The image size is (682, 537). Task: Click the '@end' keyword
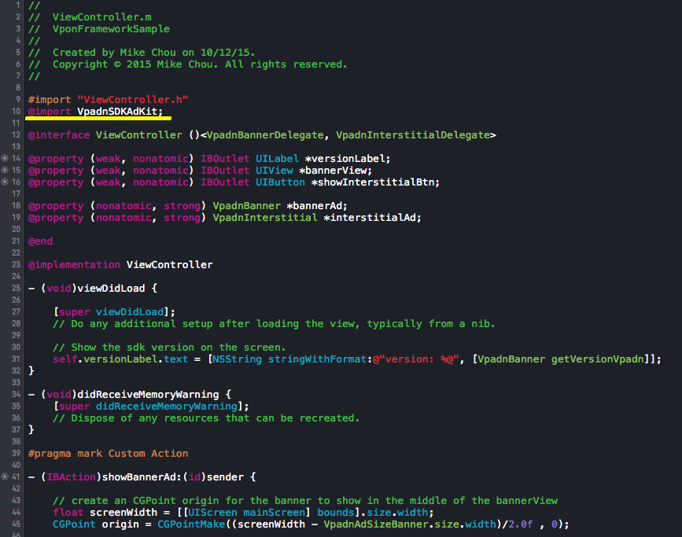click(x=40, y=241)
